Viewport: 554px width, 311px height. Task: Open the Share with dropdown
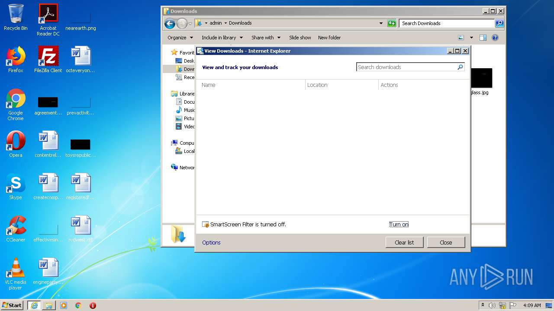click(266, 38)
